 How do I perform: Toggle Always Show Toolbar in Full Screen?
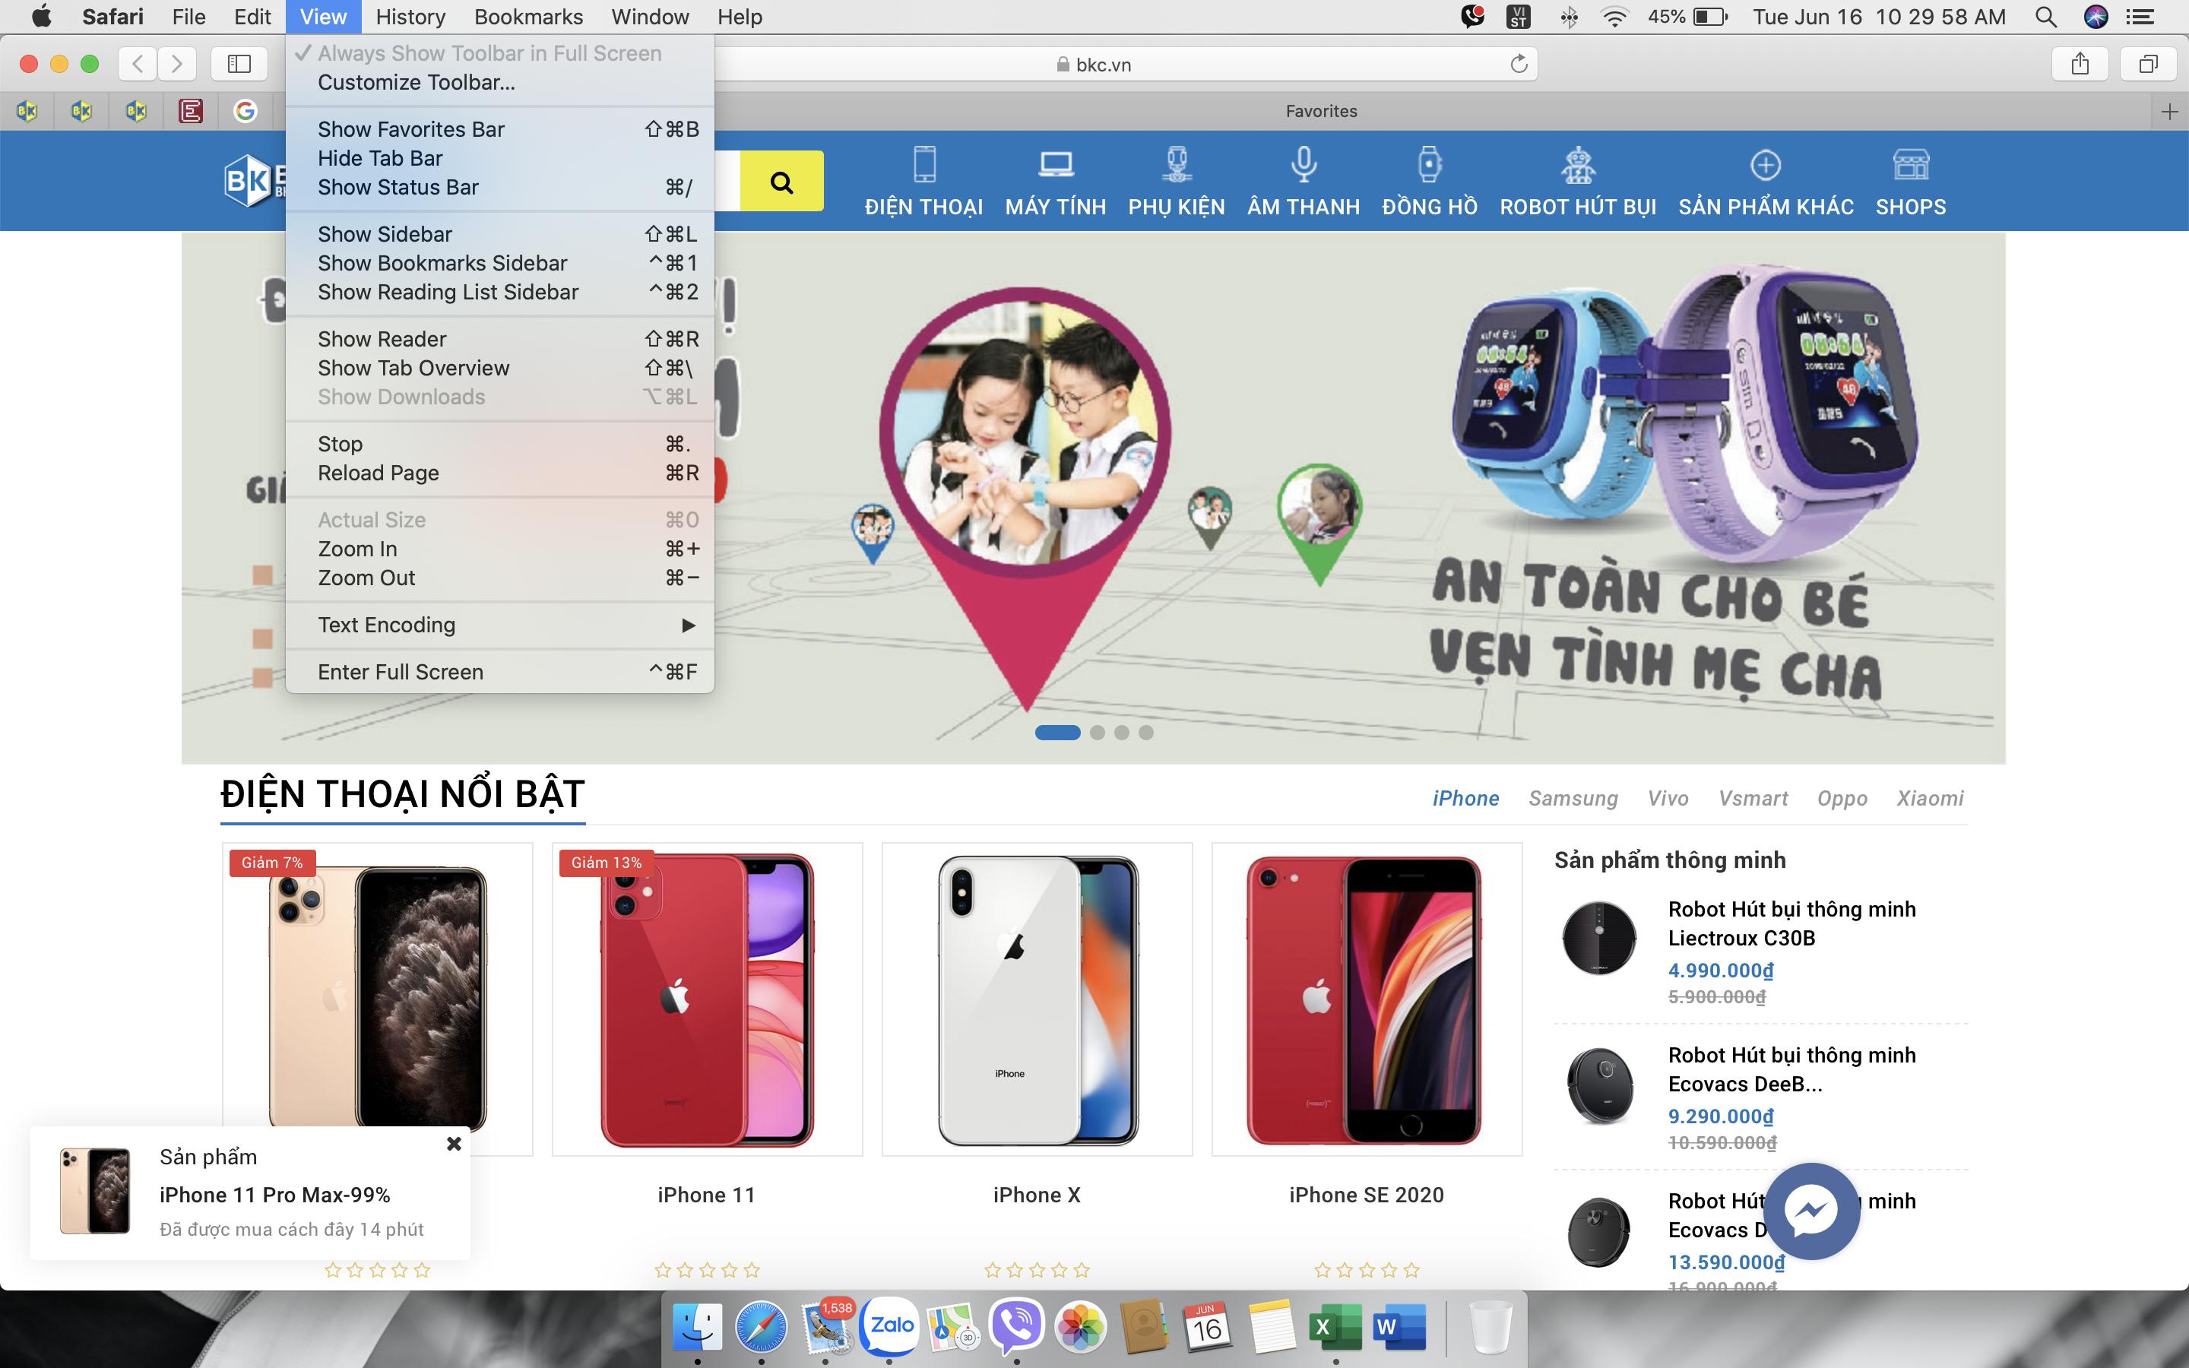(489, 53)
